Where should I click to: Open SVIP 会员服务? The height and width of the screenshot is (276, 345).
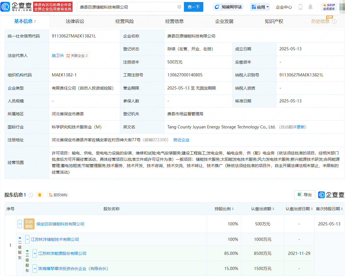pyautogui.click(x=329, y=6)
